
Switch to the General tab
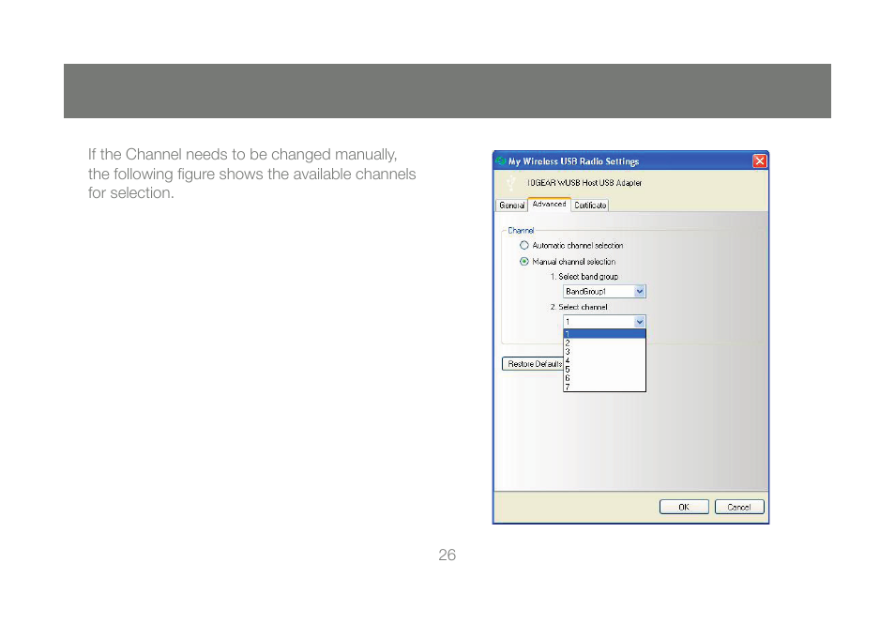coord(511,205)
